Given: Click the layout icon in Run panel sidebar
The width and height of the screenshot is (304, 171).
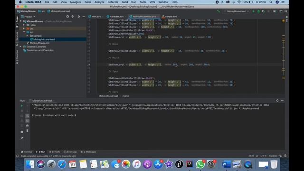Looking at the screenshot, I should point(22,132).
